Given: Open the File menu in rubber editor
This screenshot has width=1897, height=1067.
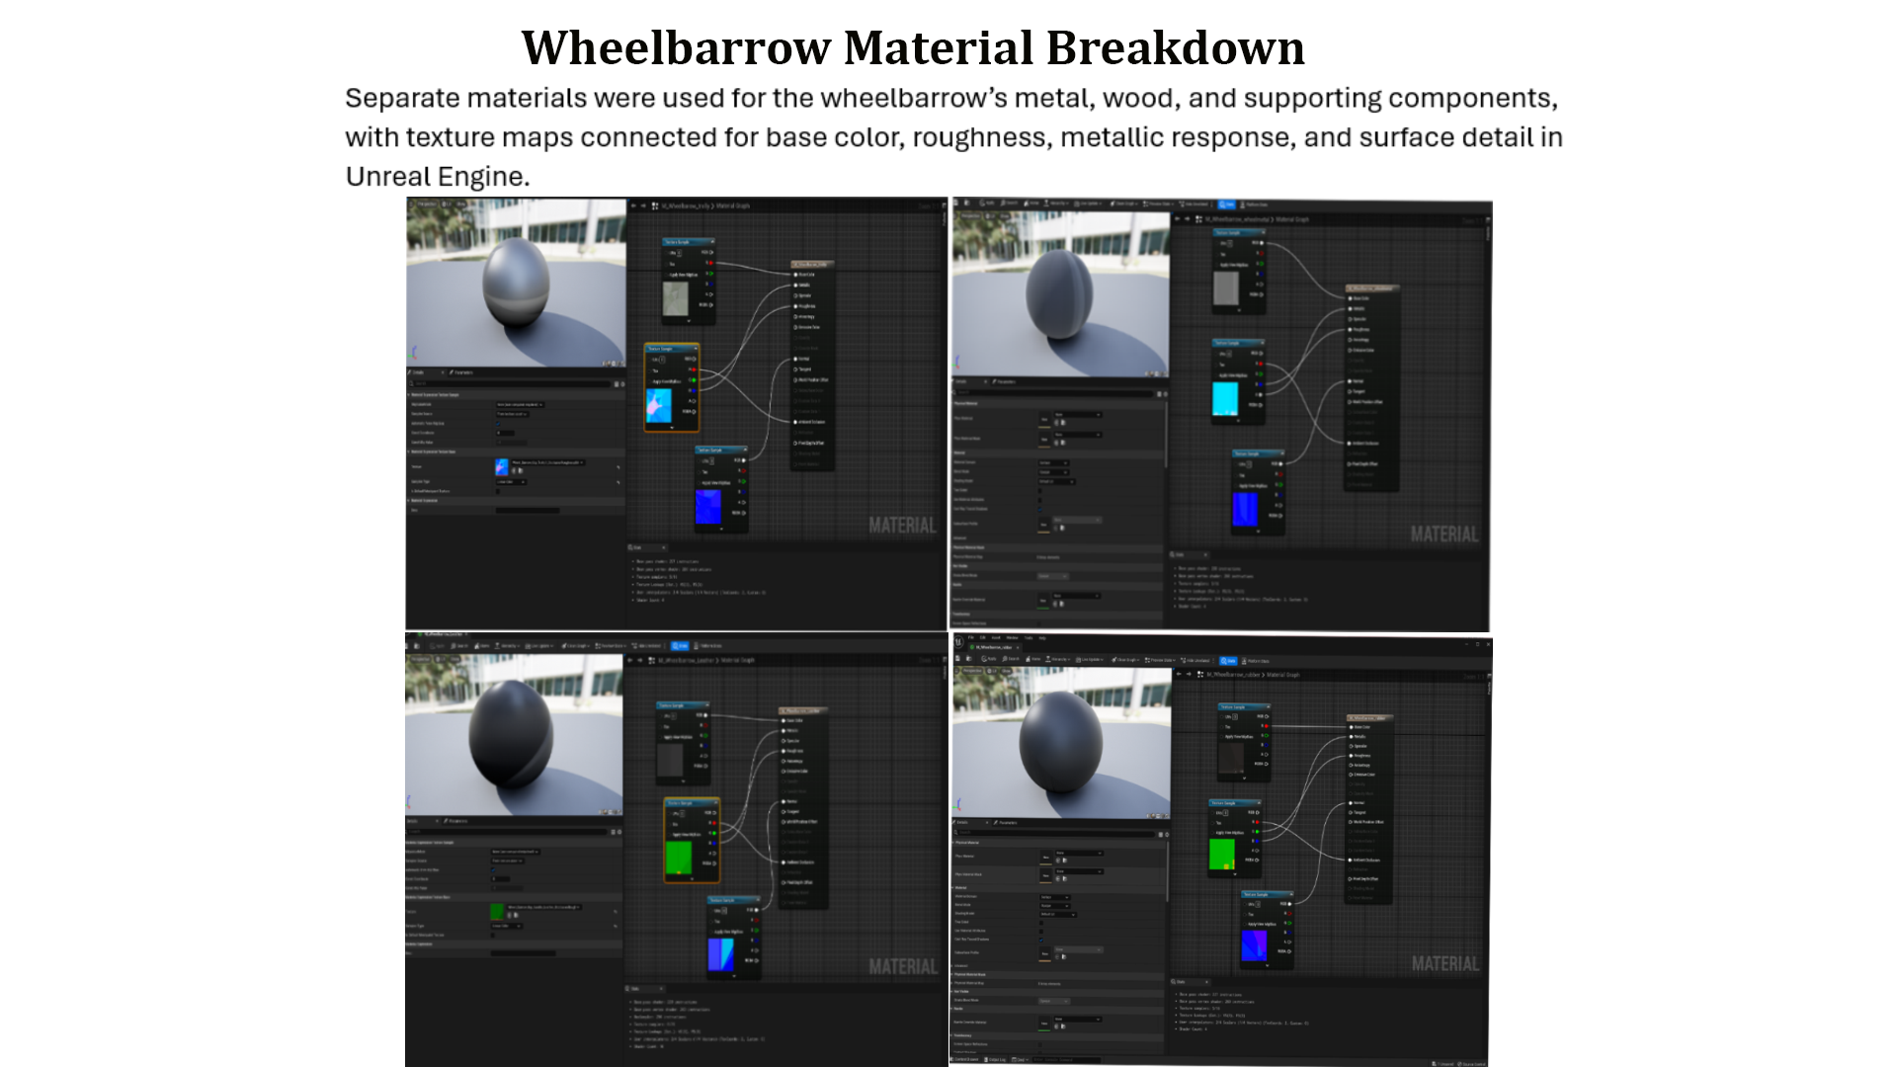Looking at the screenshot, I should (971, 637).
